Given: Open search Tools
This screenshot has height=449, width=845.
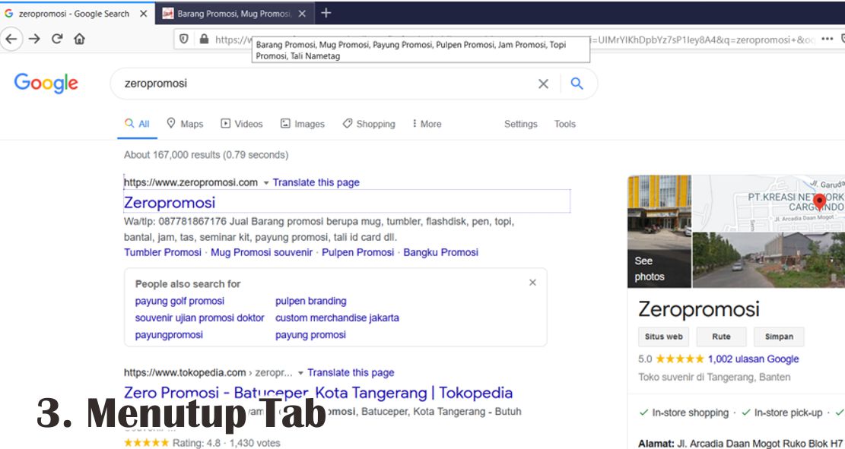Looking at the screenshot, I should click(565, 124).
